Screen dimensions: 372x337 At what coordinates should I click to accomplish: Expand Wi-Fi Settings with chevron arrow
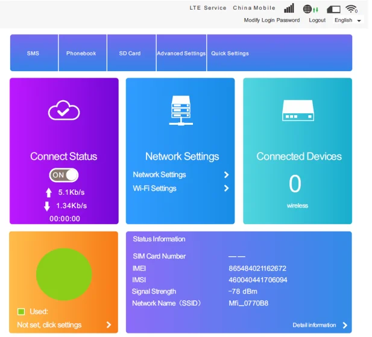[226, 189]
